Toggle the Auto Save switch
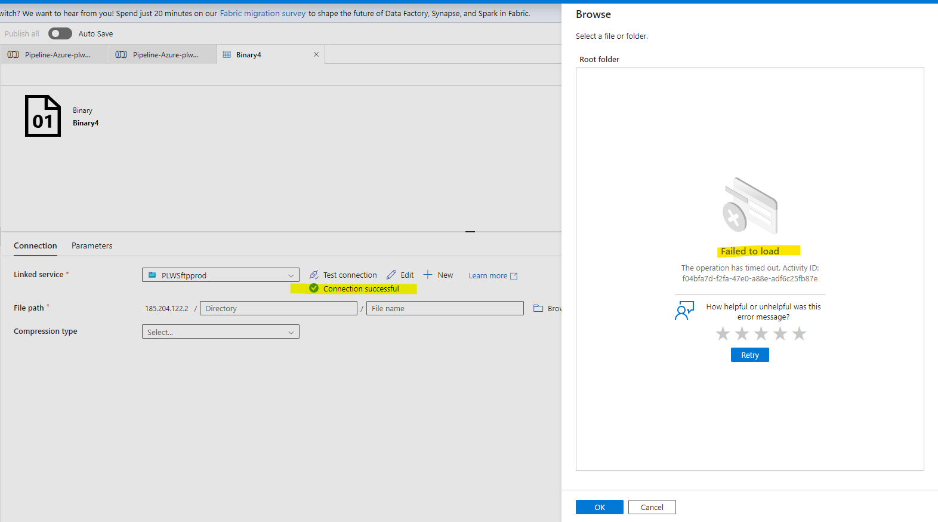 click(x=60, y=33)
